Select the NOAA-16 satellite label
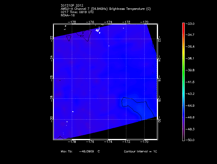The width and height of the screenshot is (217, 164). click(x=67, y=15)
